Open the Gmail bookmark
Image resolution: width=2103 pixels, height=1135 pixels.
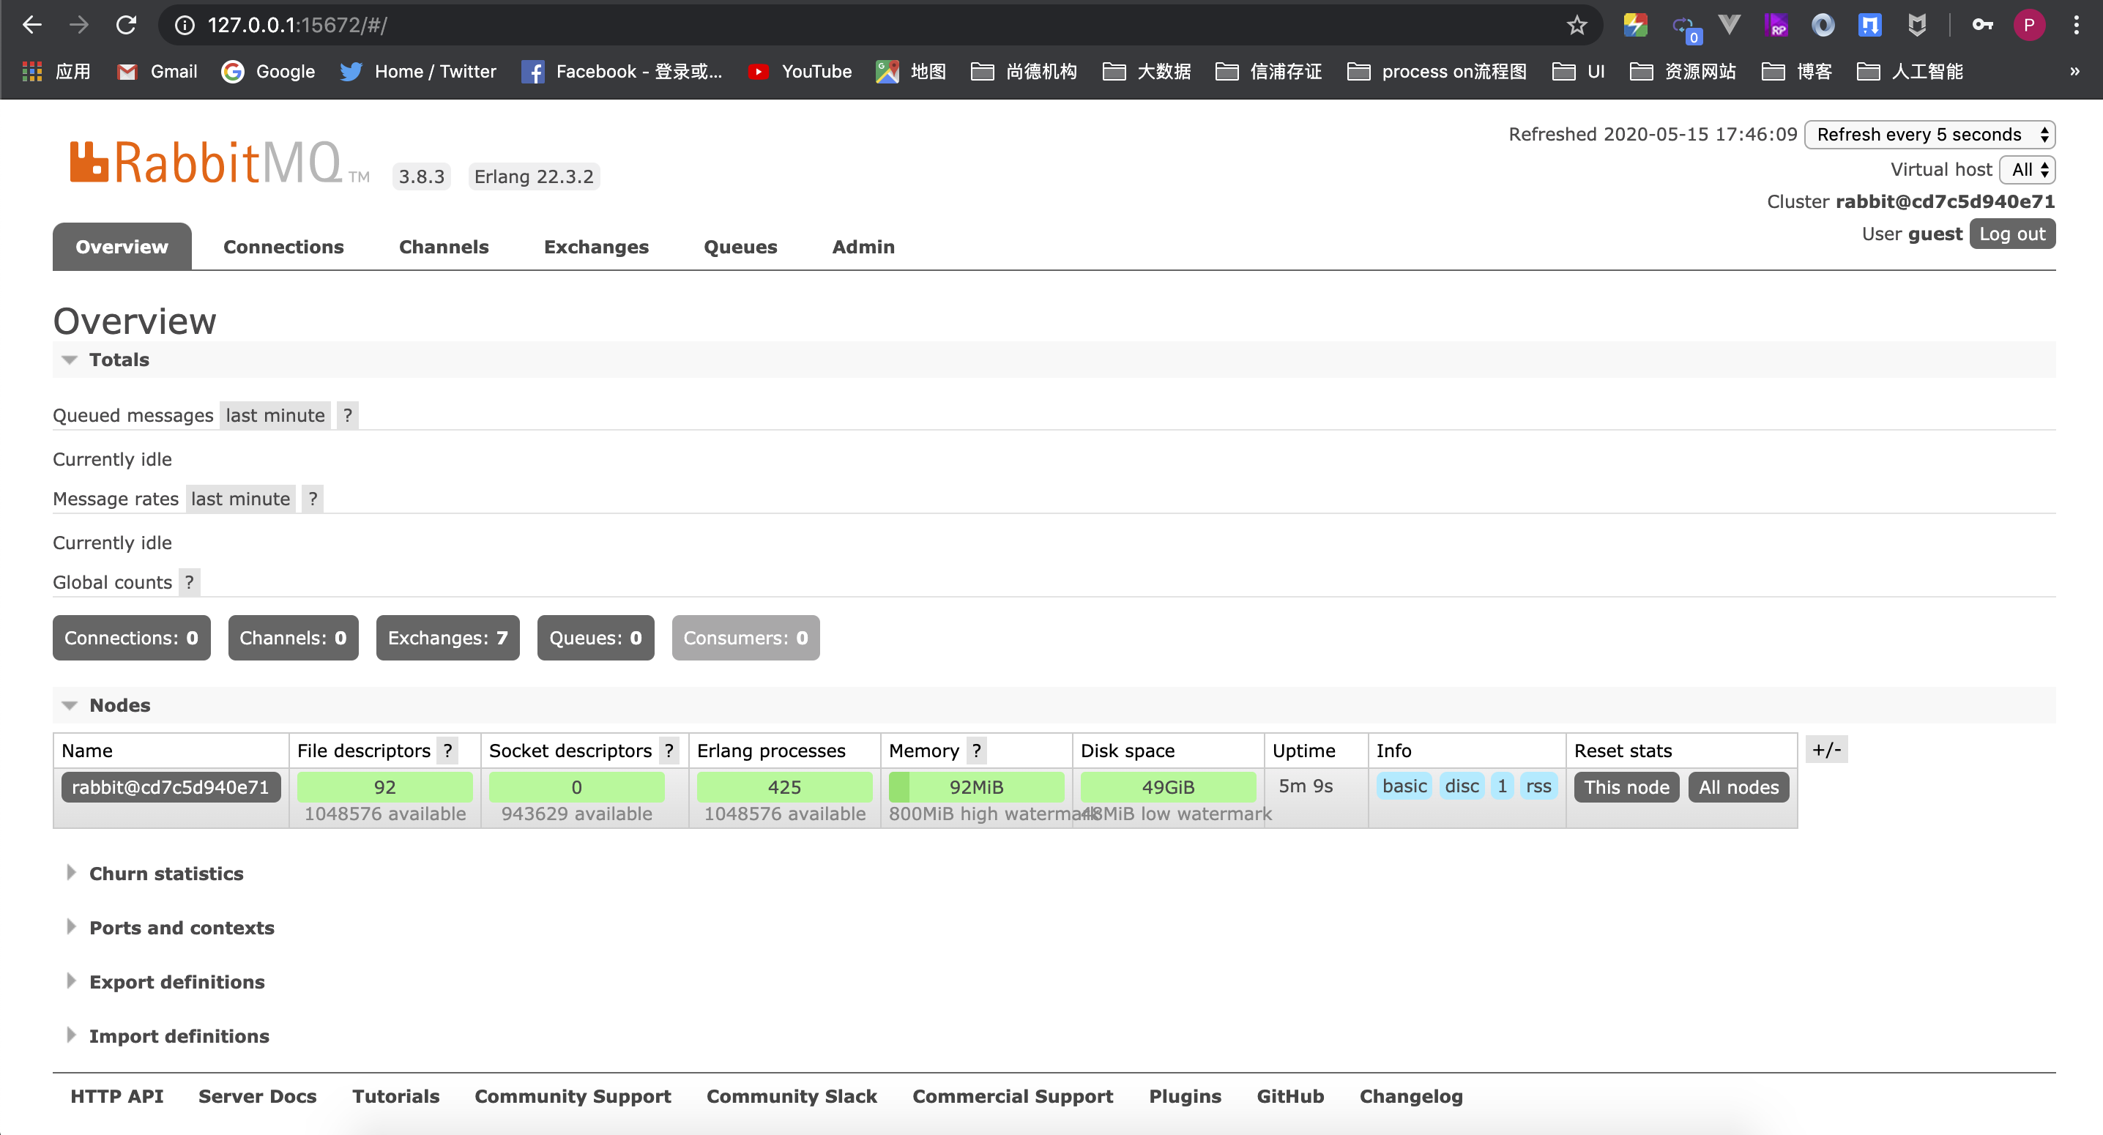(x=157, y=72)
